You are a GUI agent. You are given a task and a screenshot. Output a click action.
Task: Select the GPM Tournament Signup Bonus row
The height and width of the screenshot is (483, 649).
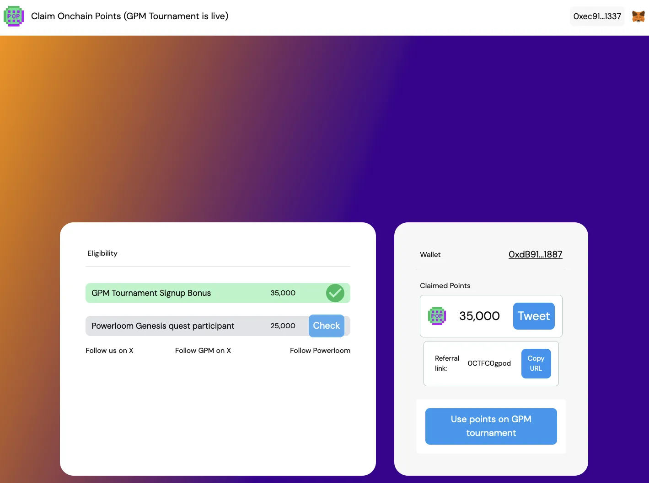click(x=218, y=293)
